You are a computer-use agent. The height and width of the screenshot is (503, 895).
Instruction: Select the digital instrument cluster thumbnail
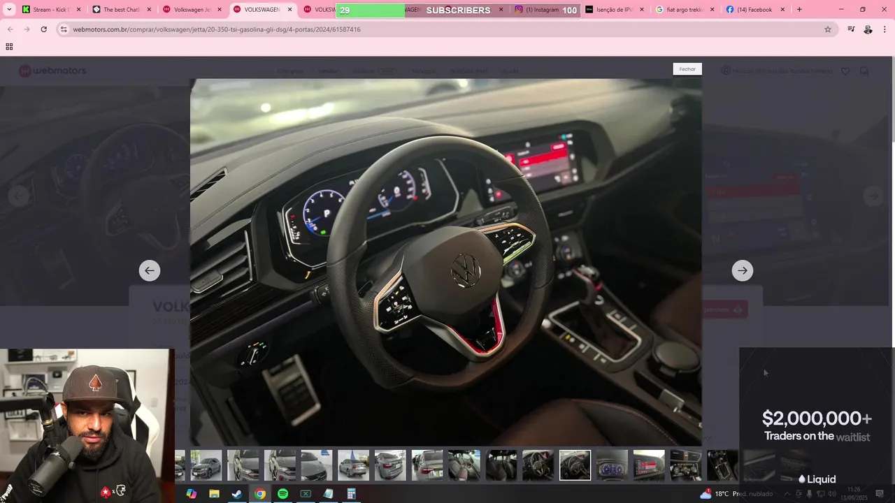pyautogui.click(x=612, y=465)
